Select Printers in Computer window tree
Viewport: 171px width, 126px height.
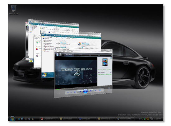pos(46,51)
